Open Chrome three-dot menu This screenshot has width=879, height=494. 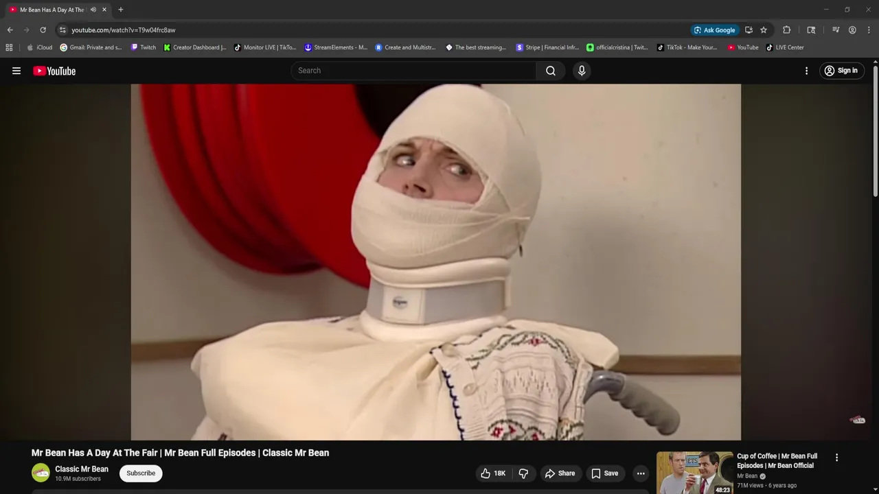(869, 30)
